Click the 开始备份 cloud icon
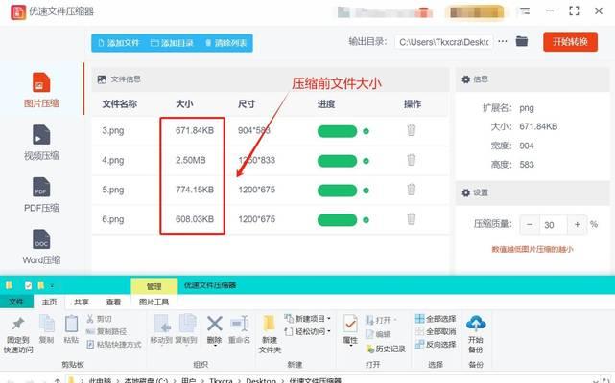 (x=476, y=324)
